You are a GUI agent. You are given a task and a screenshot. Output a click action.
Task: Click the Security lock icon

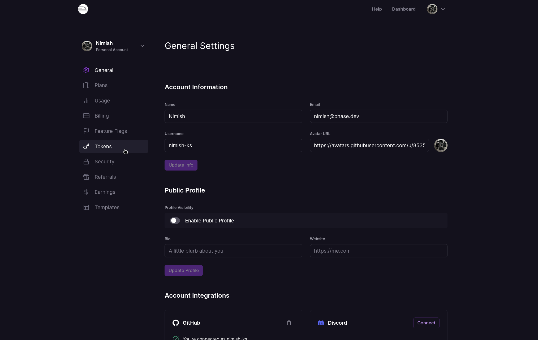(x=86, y=162)
